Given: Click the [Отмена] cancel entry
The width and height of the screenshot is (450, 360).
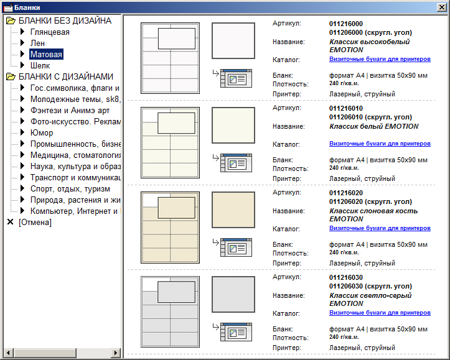Looking at the screenshot, I should coord(35,223).
